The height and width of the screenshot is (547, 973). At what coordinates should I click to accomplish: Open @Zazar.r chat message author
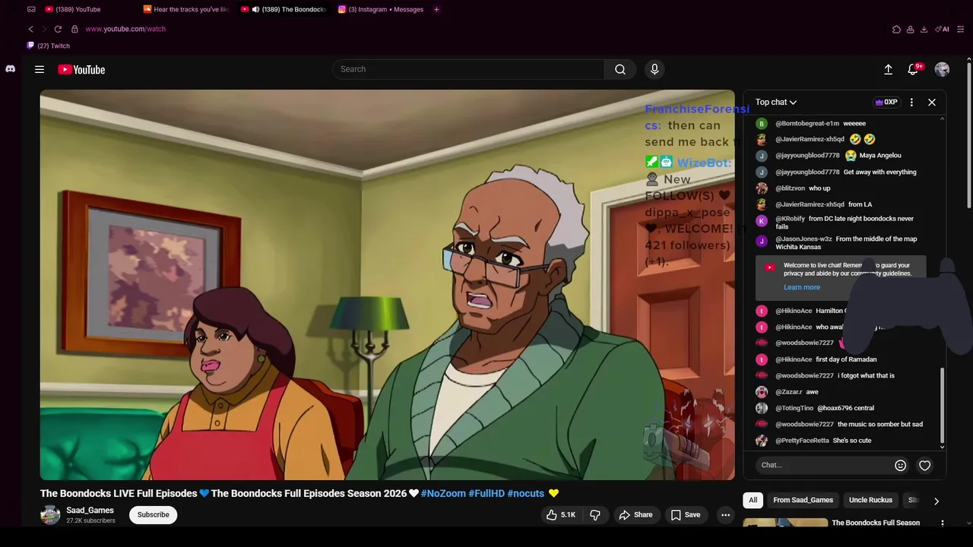(x=788, y=392)
